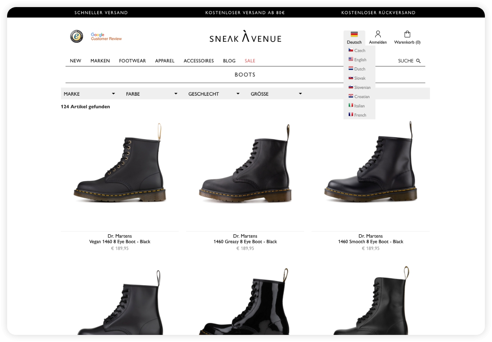Image resolution: width=492 pixels, height=342 pixels.
Task: Click the BOOTS category heading
Action: pyautogui.click(x=245, y=75)
